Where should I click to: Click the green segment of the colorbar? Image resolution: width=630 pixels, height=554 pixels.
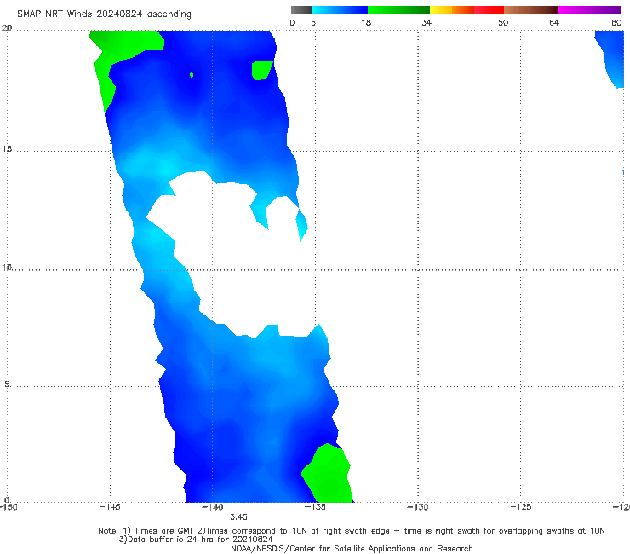click(398, 10)
